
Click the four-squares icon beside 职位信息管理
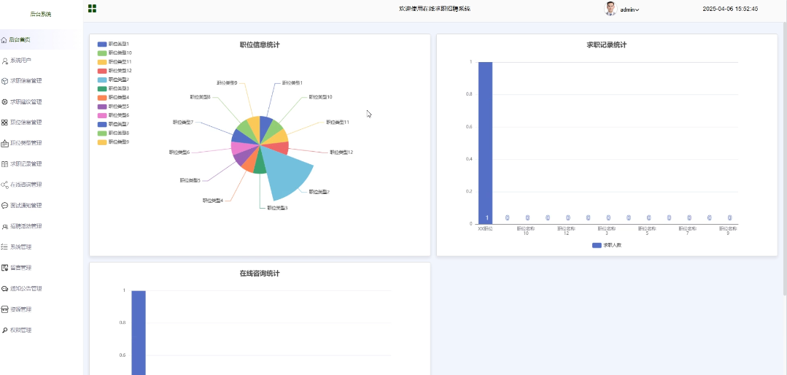tap(5, 123)
